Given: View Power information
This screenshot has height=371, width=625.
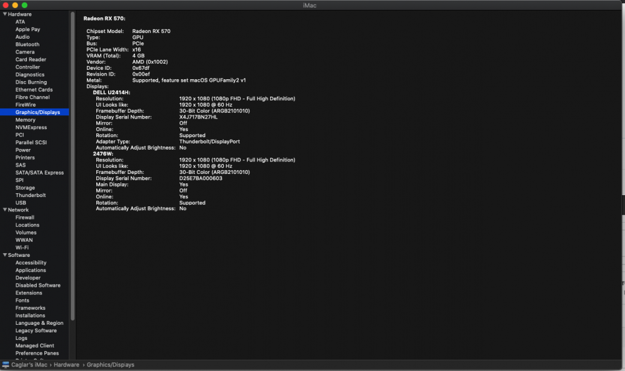Looking at the screenshot, I should click(22, 150).
